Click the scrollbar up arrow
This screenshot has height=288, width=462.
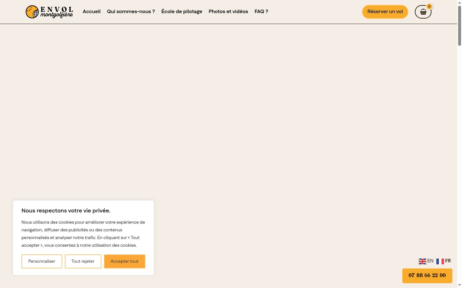click(459, 2)
